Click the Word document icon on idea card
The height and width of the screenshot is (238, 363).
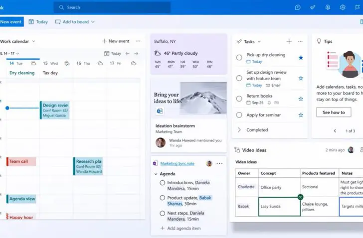click(x=160, y=111)
